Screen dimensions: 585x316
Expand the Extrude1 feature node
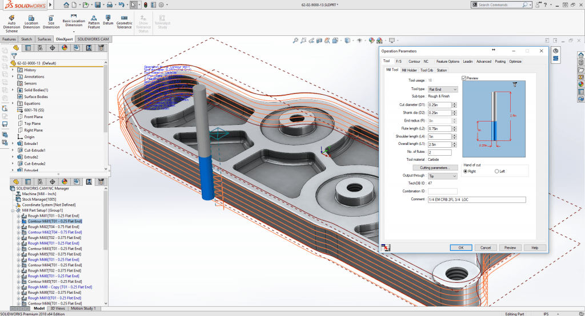[13, 144]
